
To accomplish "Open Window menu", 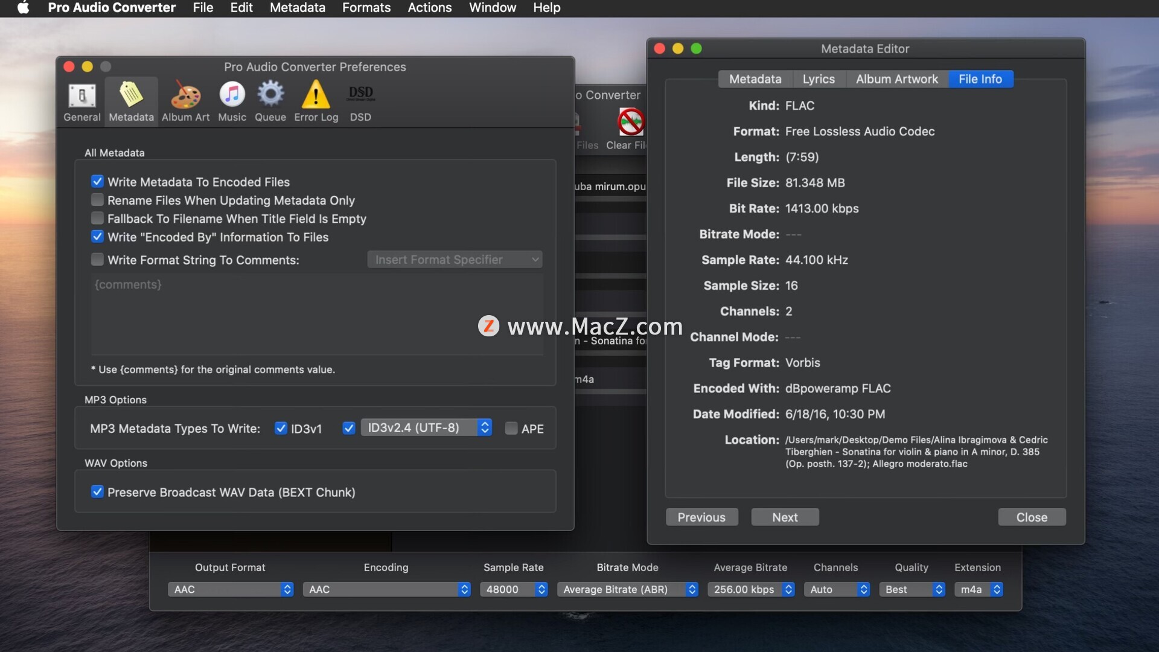I will pyautogui.click(x=493, y=8).
